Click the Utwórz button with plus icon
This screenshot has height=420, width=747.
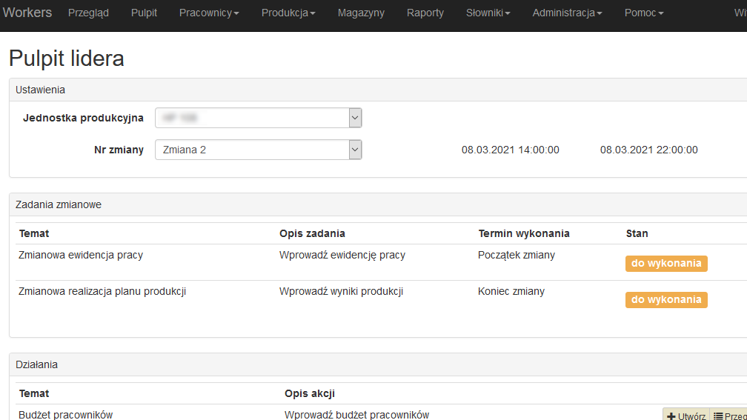685,416
